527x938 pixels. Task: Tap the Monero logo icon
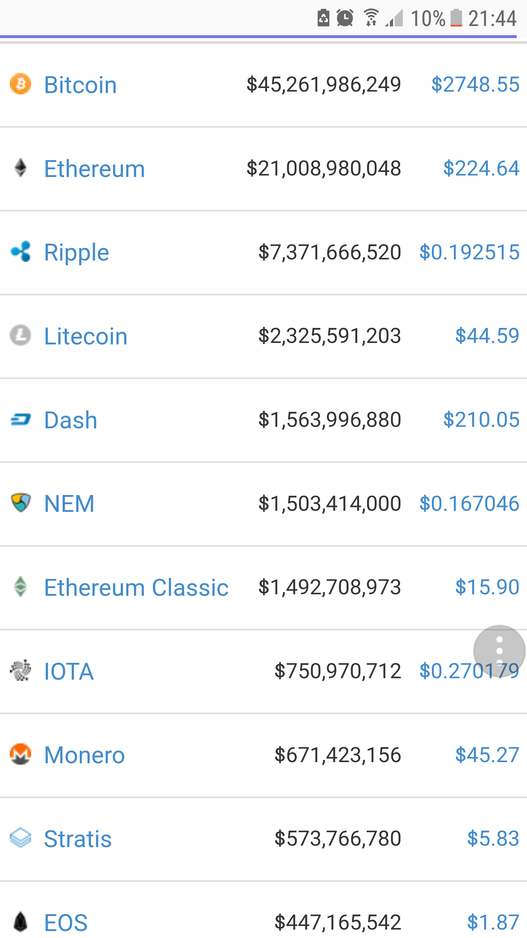point(20,754)
